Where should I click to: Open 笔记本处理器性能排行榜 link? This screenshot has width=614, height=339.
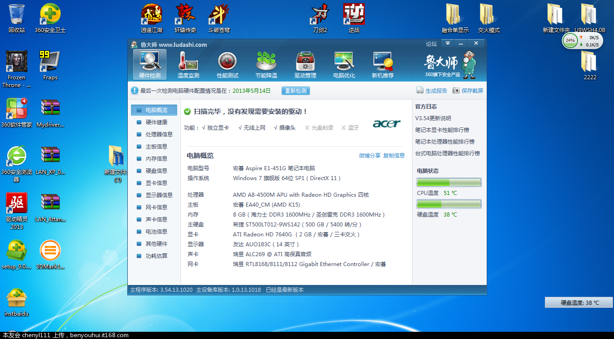[445, 141]
